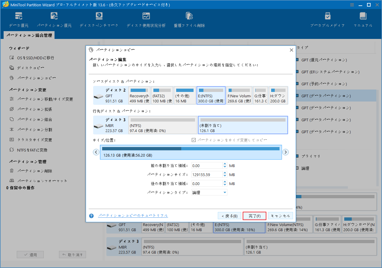This screenshot has width=382, height=268.
Task: Click the 適用 apply button
Action: click(30, 255)
